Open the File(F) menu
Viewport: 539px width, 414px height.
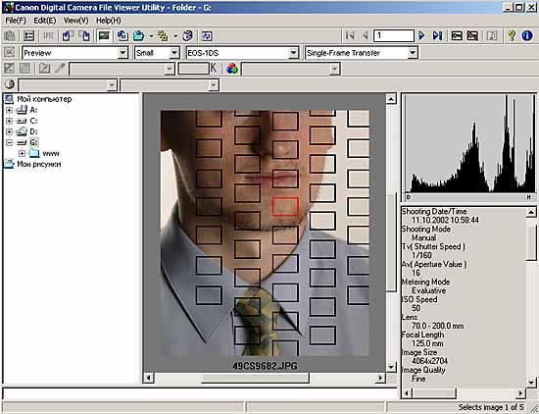pos(16,21)
